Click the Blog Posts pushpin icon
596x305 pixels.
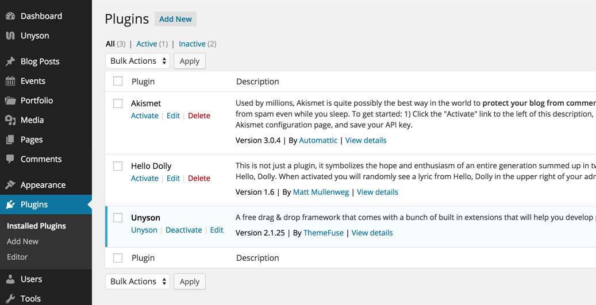(x=10, y=61)
